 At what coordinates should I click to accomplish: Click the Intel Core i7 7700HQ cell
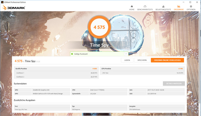[x=108, y=90]
